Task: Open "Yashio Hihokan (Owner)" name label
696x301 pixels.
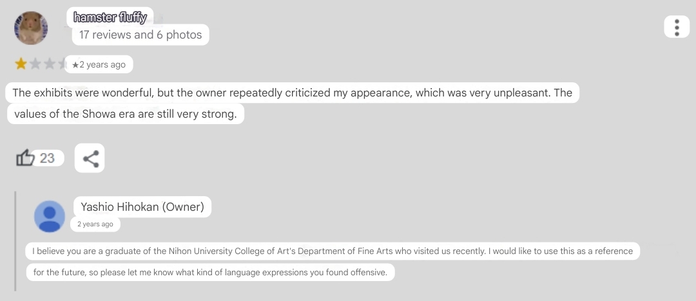Action: [x=142, y=206]
